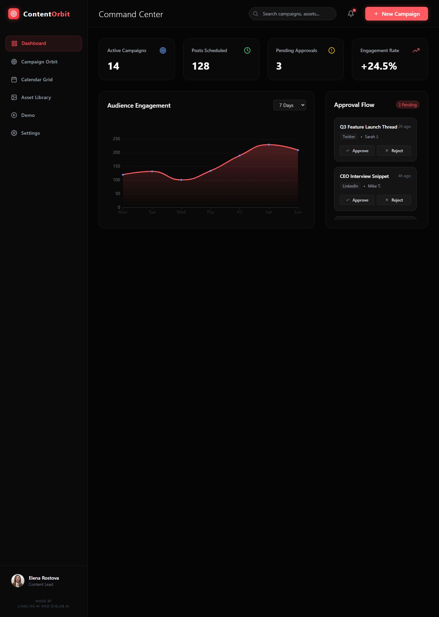439x617 pixels.
Task: Click the Command Center page title
Action: pyautogui.click(x=131, y=14)
